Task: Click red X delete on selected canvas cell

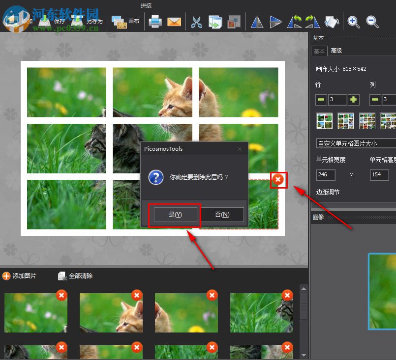Action: tap(278, 179)
